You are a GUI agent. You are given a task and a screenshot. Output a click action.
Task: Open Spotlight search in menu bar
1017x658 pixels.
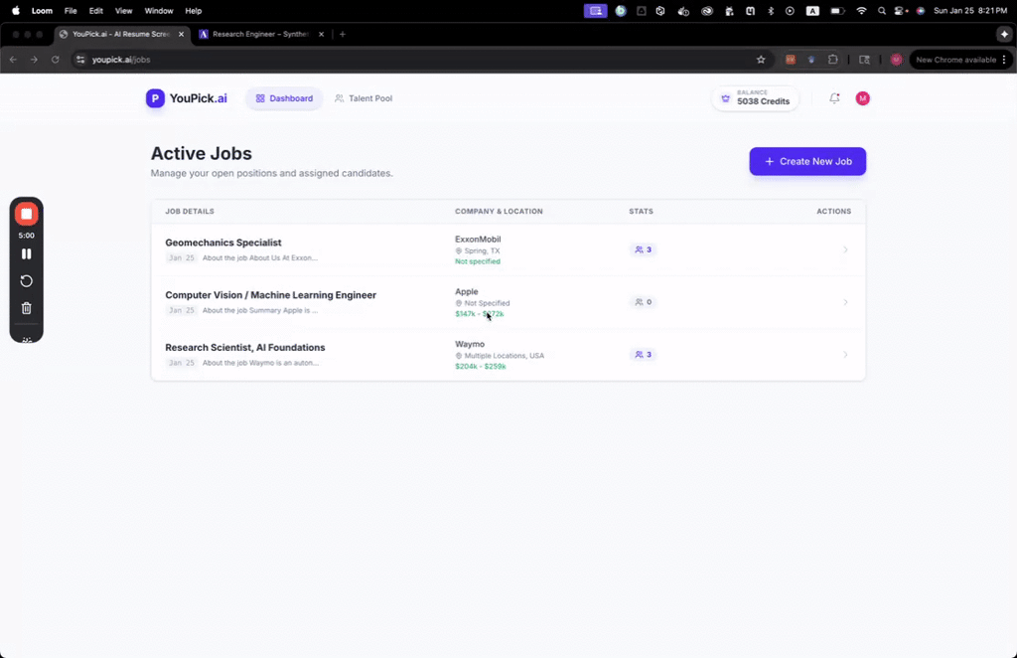pyautogui.click(x=882, y=11)
